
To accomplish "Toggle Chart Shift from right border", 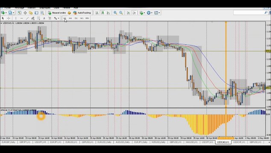I will (134, 13).
